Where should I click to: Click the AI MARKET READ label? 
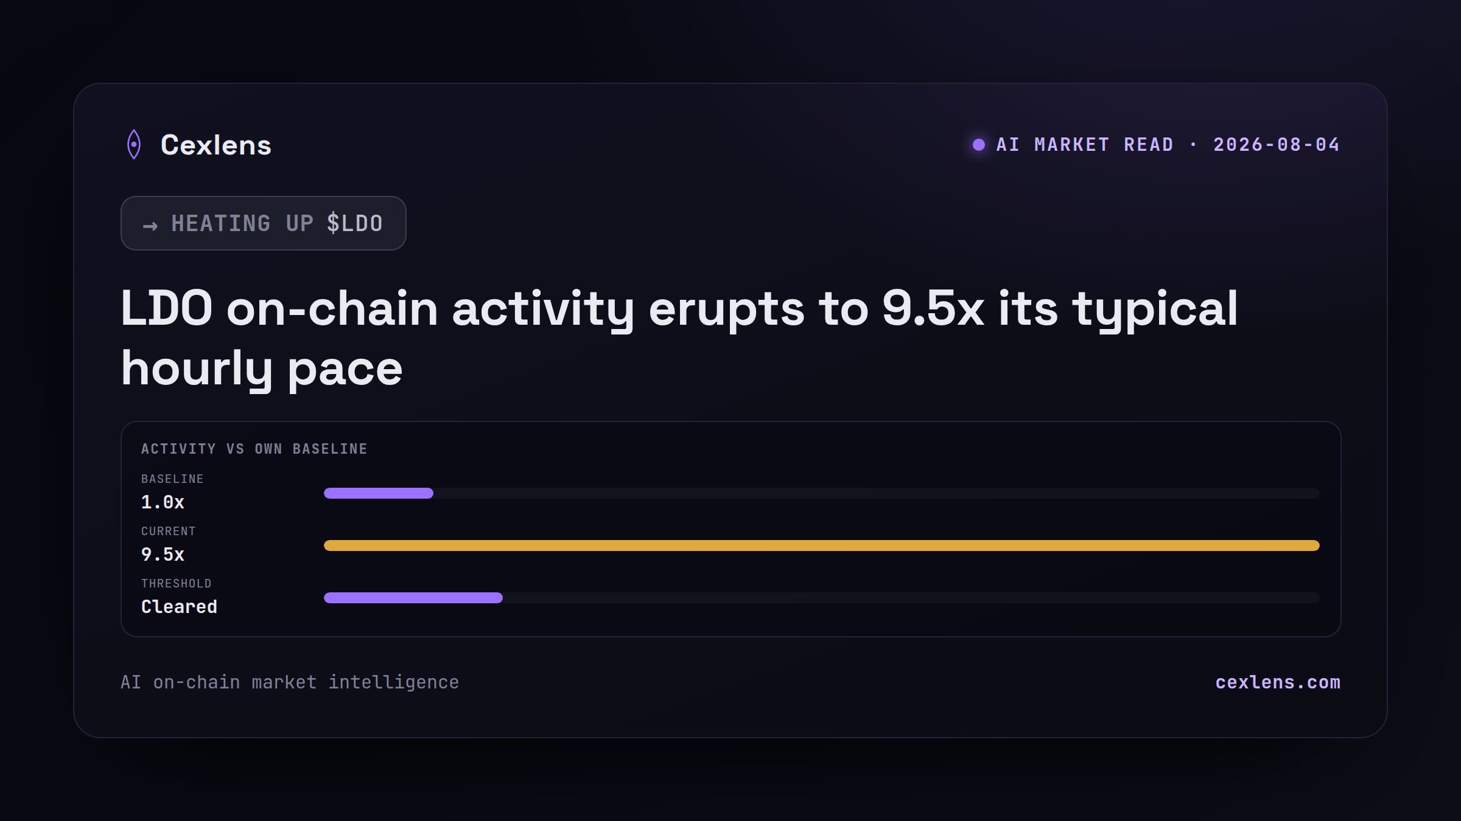point(1085,145)
